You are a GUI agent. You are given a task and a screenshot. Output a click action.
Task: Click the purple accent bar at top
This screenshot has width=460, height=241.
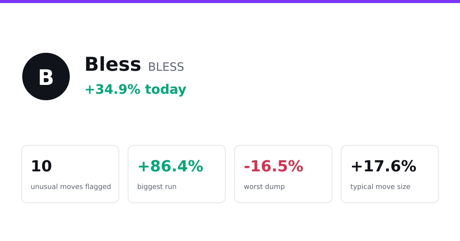230,2
